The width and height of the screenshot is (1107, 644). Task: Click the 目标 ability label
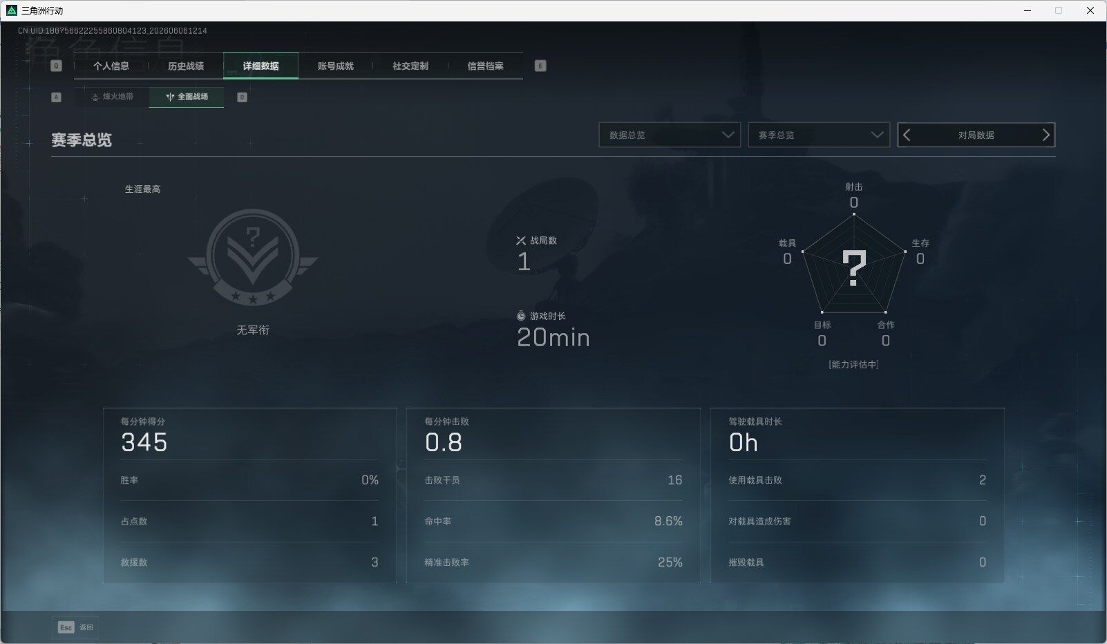(x=822, y=325)
